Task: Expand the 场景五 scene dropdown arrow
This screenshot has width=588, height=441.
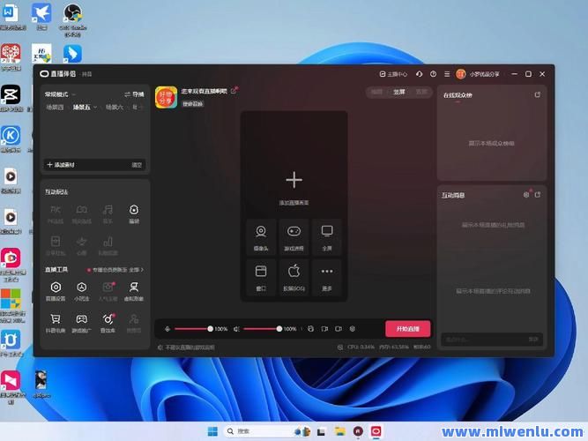Action: pyautogui.click(x=95, y=108)
